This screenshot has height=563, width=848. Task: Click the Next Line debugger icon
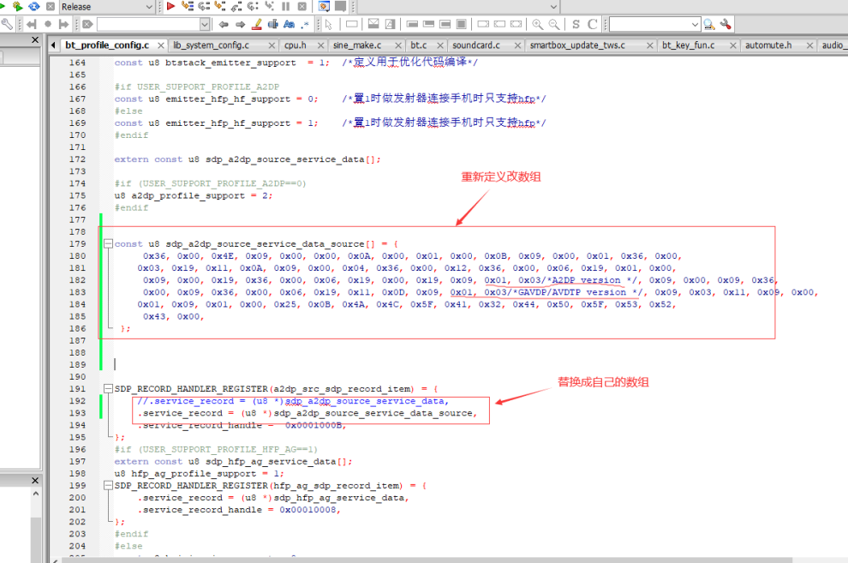[204, 7]
